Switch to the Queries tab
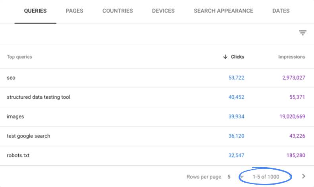This screenshot has width=314, height=187. pyautogui.click(x=35, y=11)
